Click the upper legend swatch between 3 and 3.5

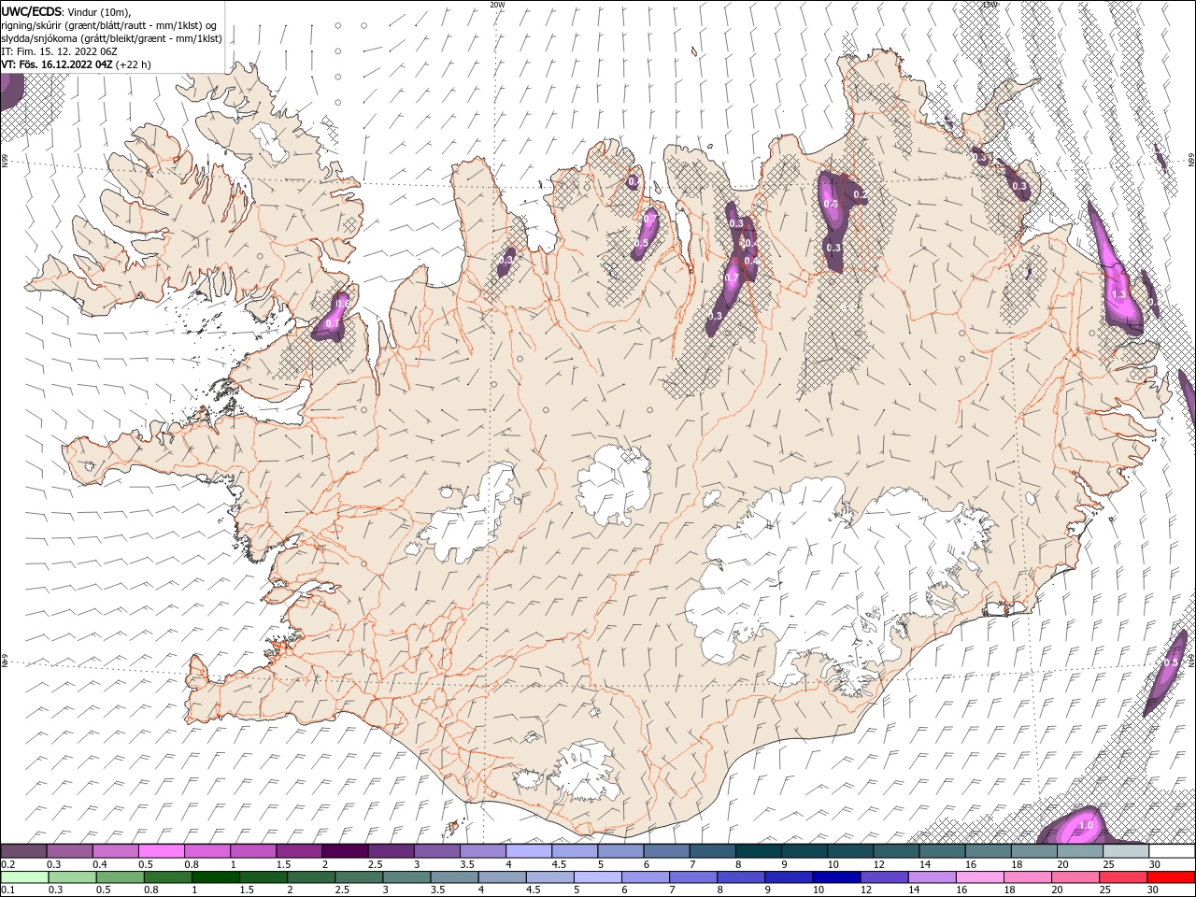pos(436,851)
